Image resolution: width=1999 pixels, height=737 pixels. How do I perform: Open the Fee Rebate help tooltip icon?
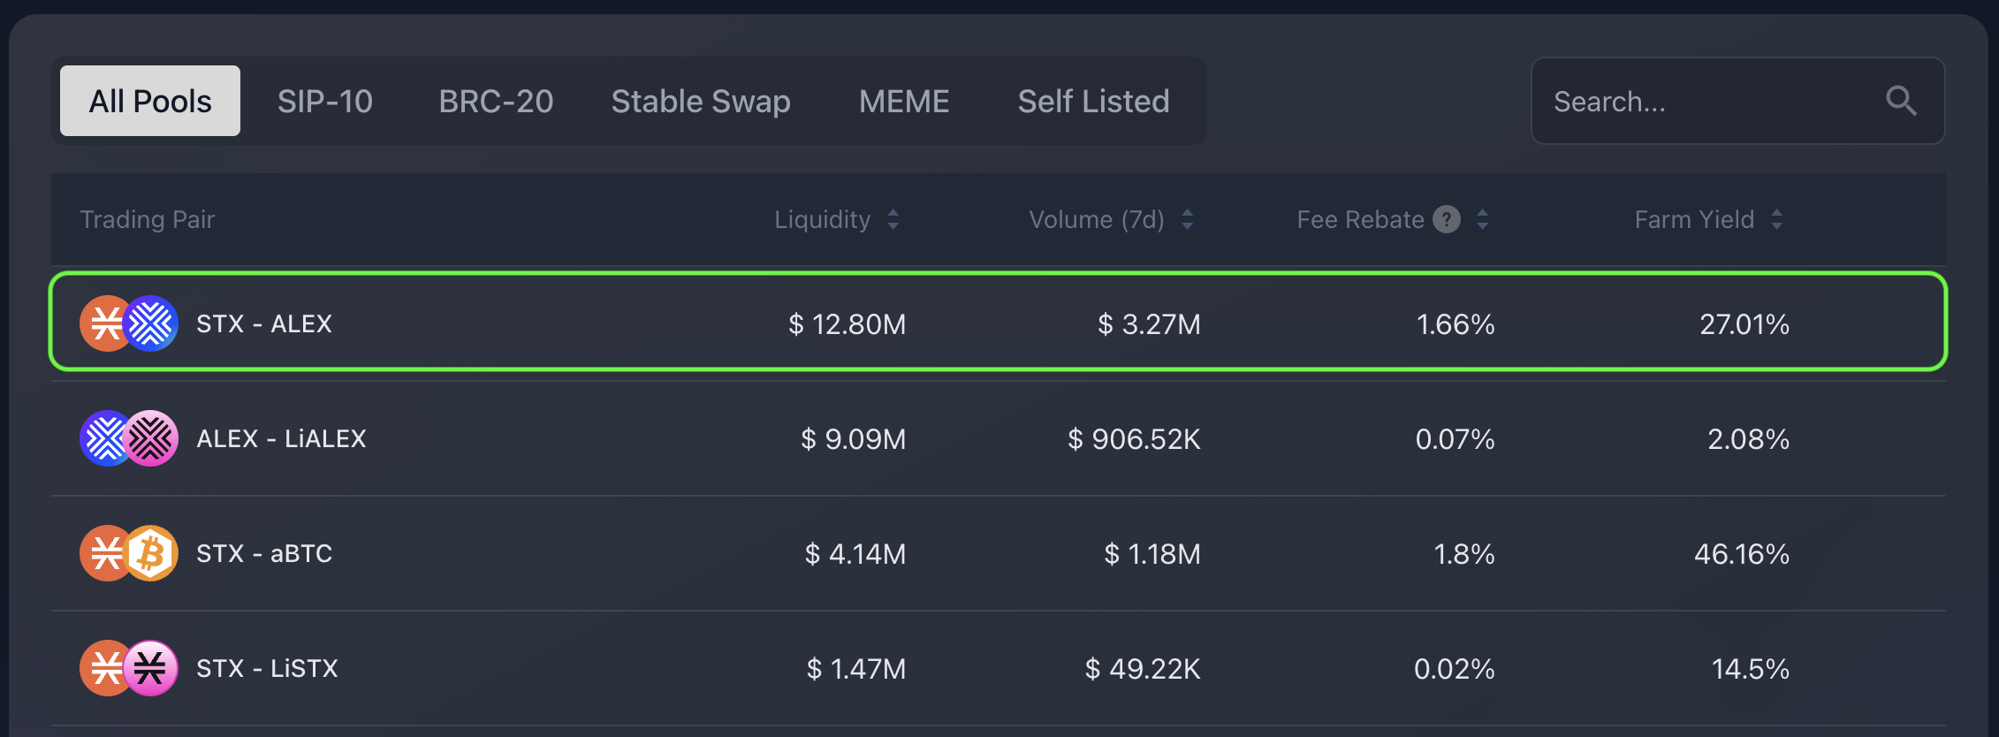[x=1447, y=219]
